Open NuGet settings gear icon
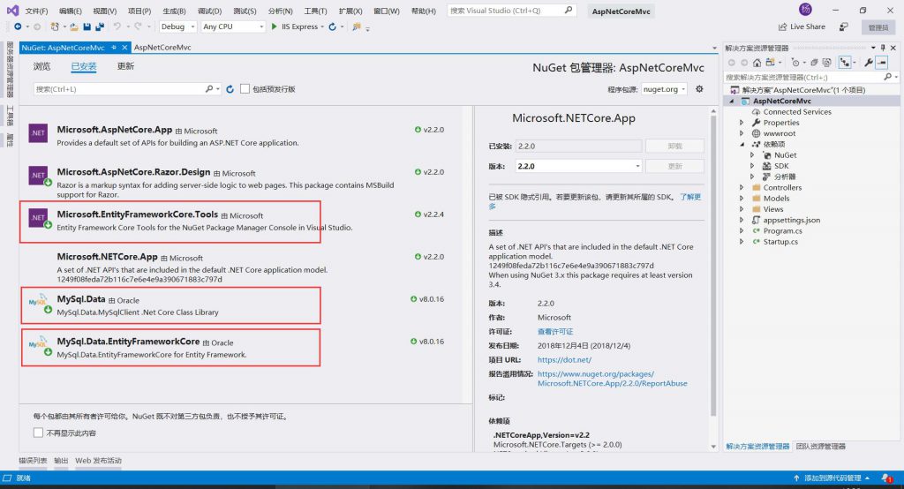The image size is (904, 489). click(x=699, y=89)
